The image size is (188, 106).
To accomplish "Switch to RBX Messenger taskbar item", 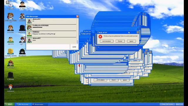I will click(23, 104).
